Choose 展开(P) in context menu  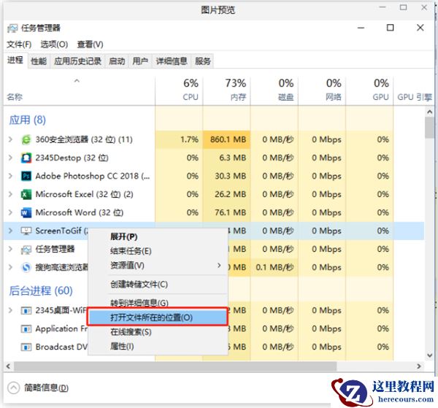tap(158, 236)
